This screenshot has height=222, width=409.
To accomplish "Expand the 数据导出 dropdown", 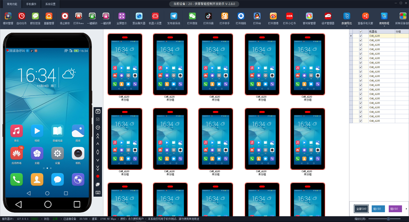I will pyautogui.click(x=346, y=26).
